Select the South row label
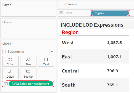Image resolution: width=134 pixels, height=93 pixels. click(69, 85)
